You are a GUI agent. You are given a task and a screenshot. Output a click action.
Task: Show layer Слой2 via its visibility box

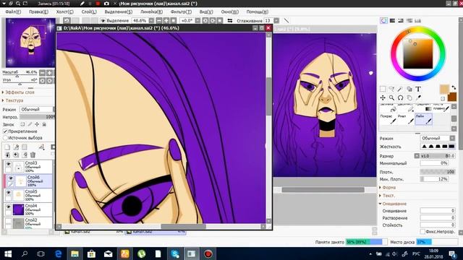point(8,221)
